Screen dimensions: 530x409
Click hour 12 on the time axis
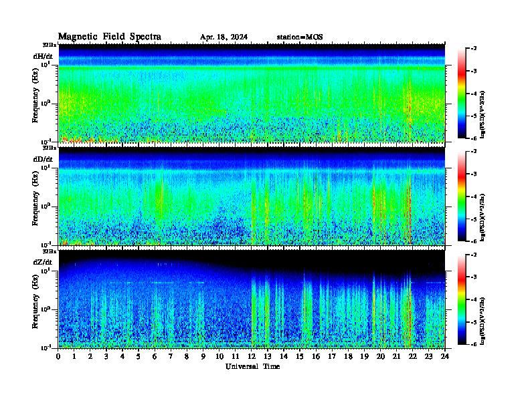(x=252, y=356)
